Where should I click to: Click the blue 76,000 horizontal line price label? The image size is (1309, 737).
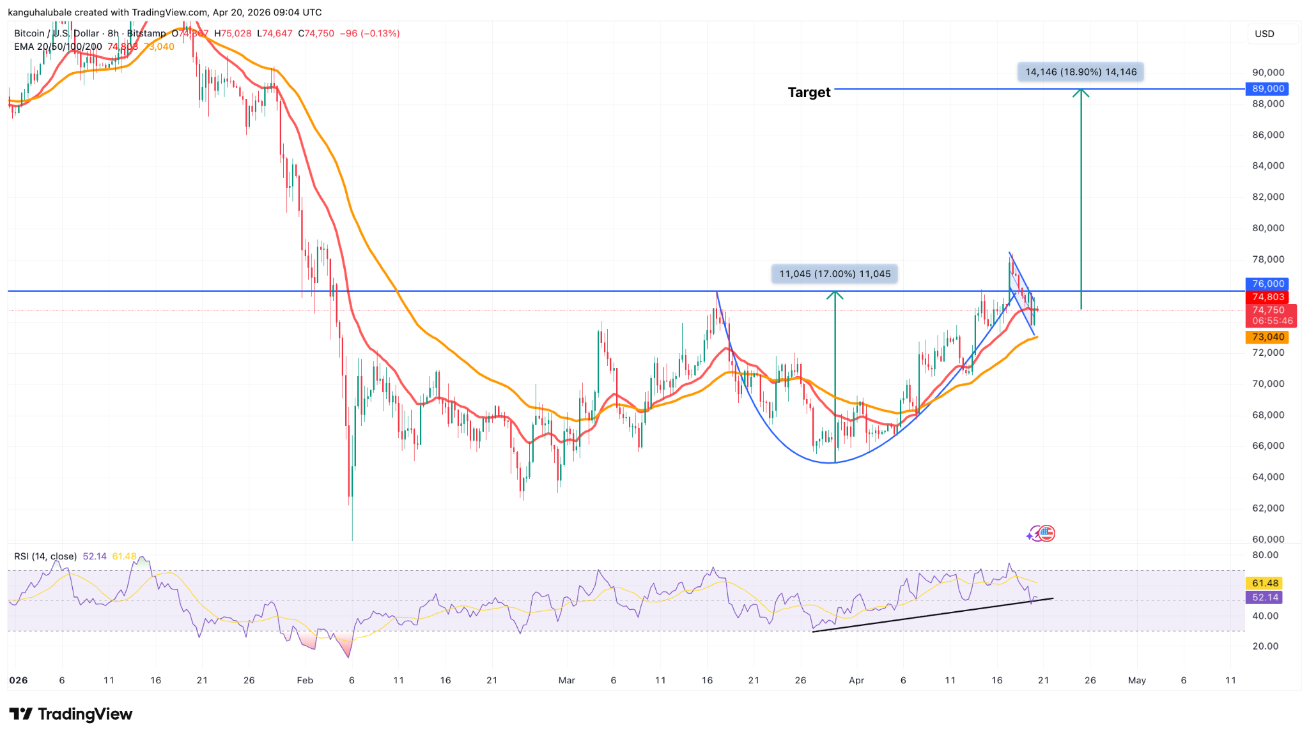click(x=1267, y=284)
